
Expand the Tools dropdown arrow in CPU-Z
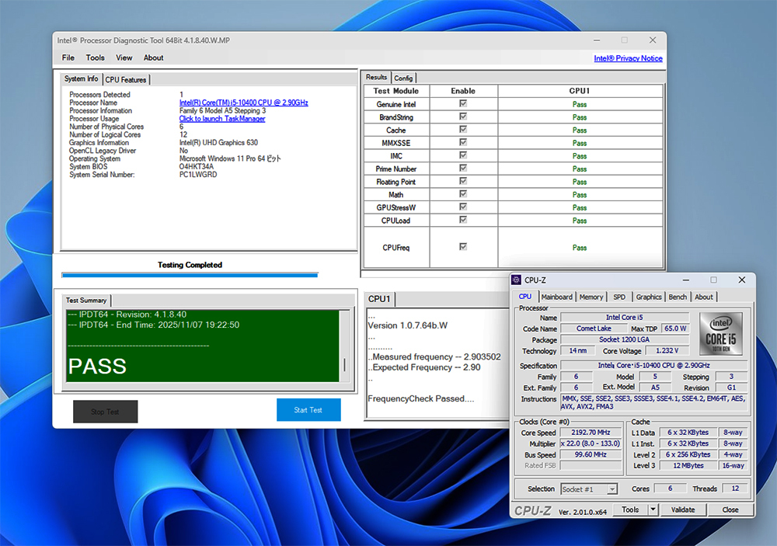[x=653, y=510]
